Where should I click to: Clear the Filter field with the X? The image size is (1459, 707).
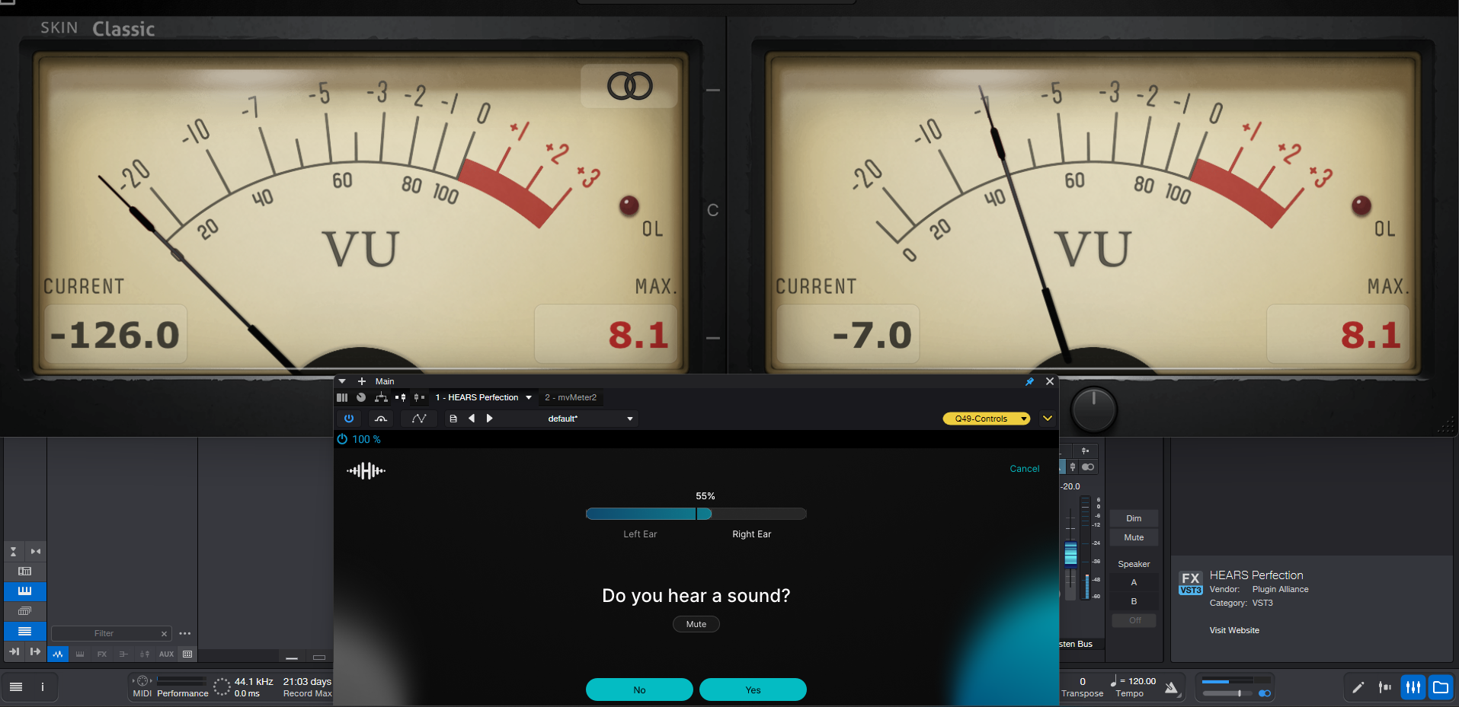click(164, 633)
